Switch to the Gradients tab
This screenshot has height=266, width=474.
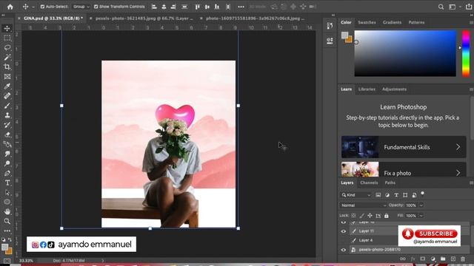[x=392, y=22]
